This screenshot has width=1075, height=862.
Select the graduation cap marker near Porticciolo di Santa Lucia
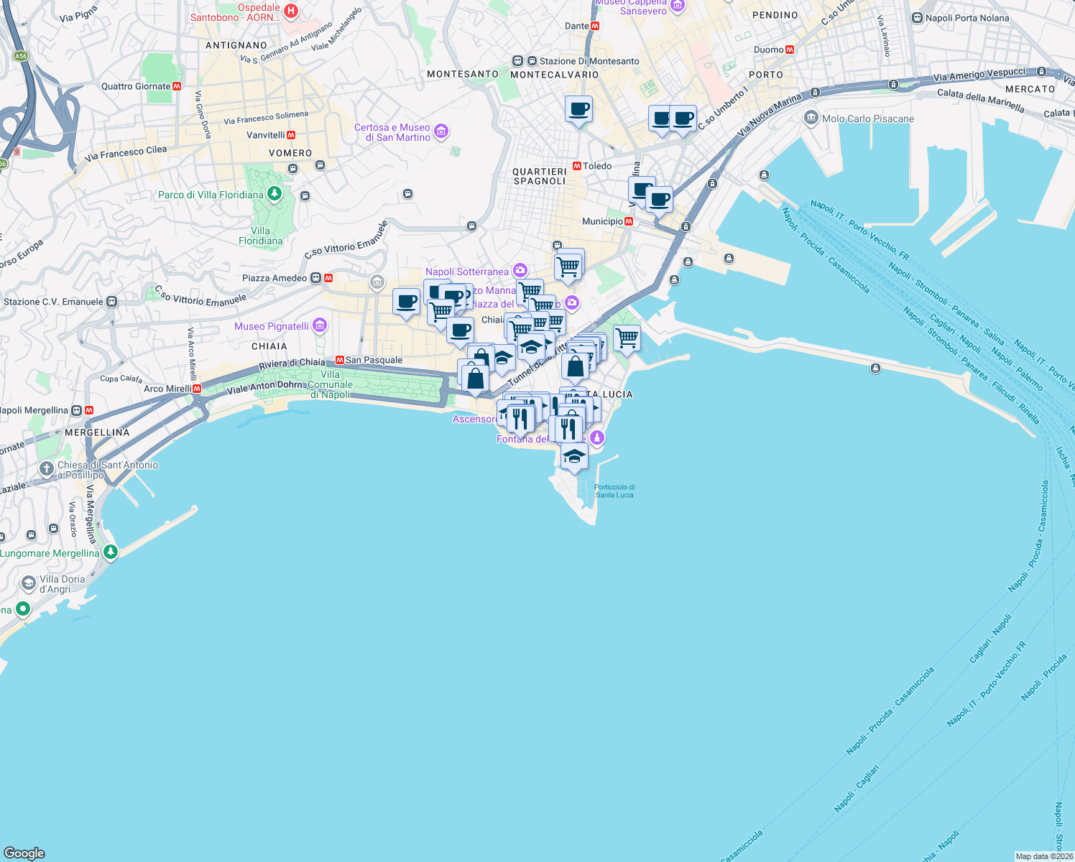pos(574,455)
